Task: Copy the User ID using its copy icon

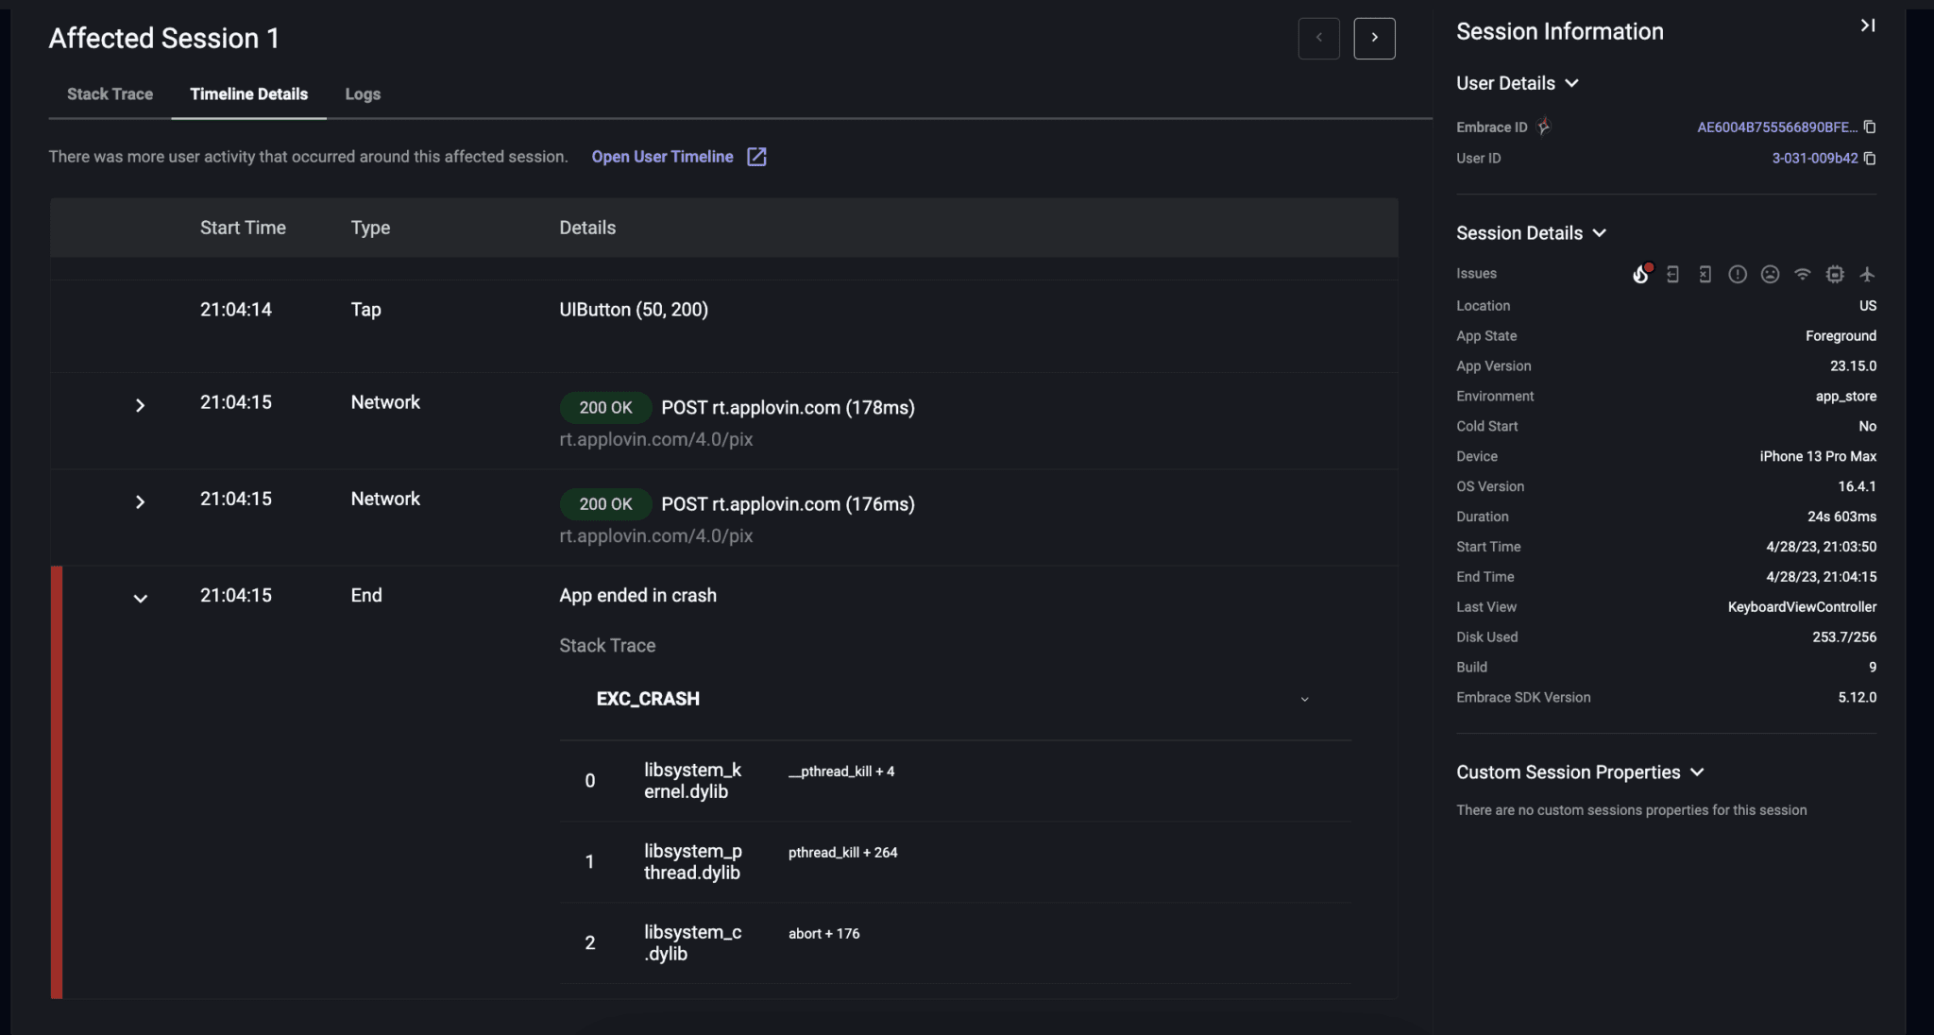Action: (x=1870, y=159)
